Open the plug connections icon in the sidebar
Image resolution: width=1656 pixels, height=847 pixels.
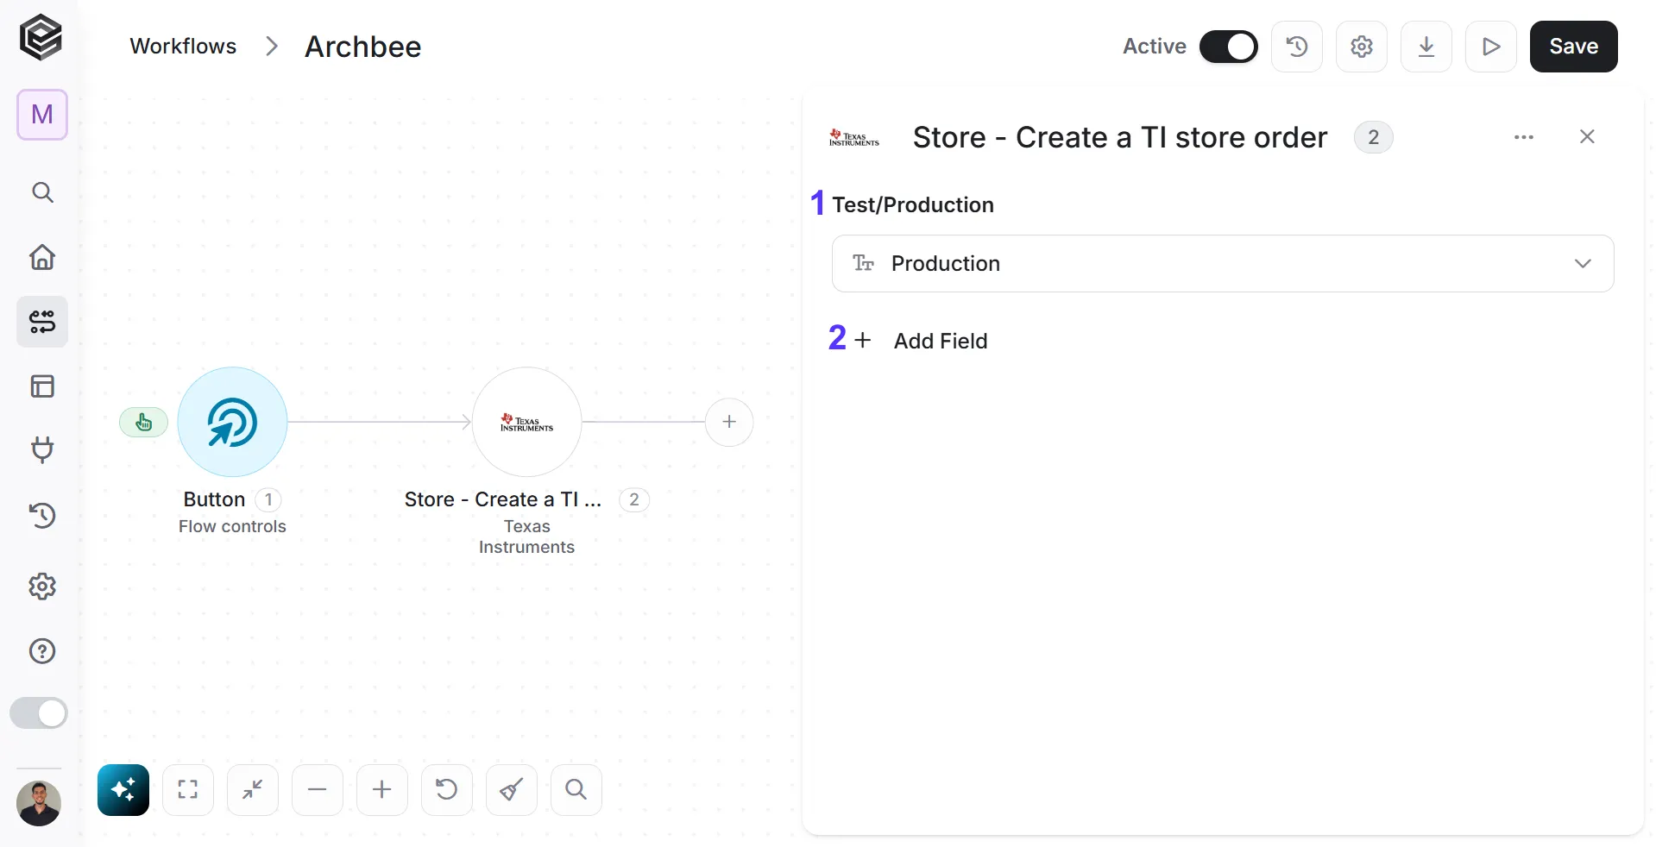coord(42,450)
